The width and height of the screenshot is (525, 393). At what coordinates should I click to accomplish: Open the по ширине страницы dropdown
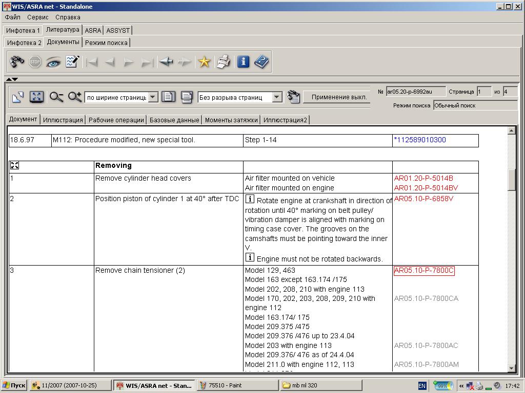[153, 97]
